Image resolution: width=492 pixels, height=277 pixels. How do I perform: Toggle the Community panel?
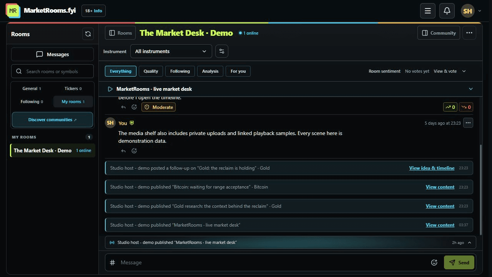[x=439, y=33]
